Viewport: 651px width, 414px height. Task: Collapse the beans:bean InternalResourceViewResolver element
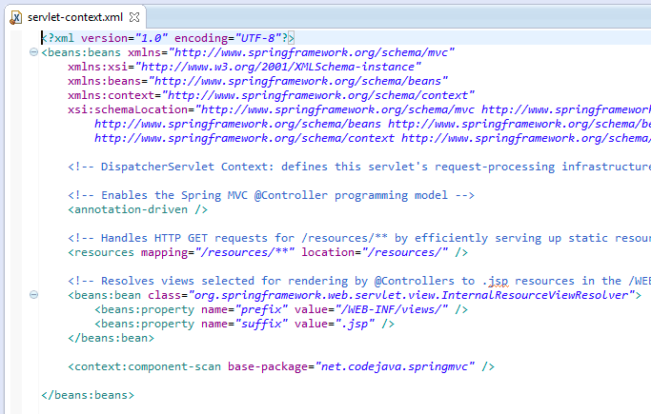click(33, 295)
